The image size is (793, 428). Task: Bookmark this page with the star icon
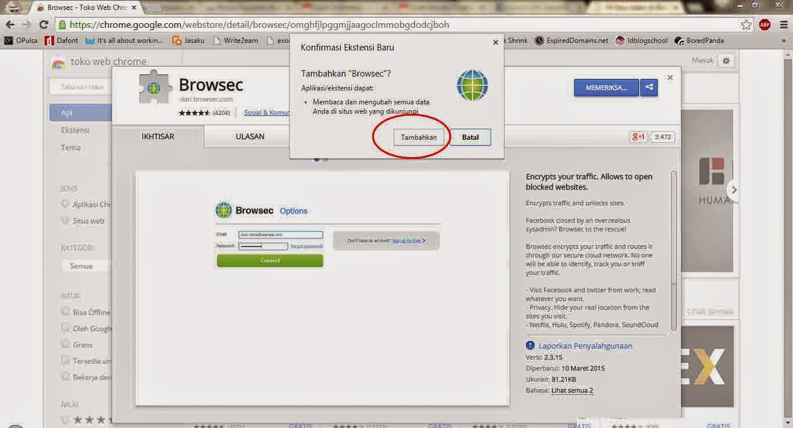(747, 25)
